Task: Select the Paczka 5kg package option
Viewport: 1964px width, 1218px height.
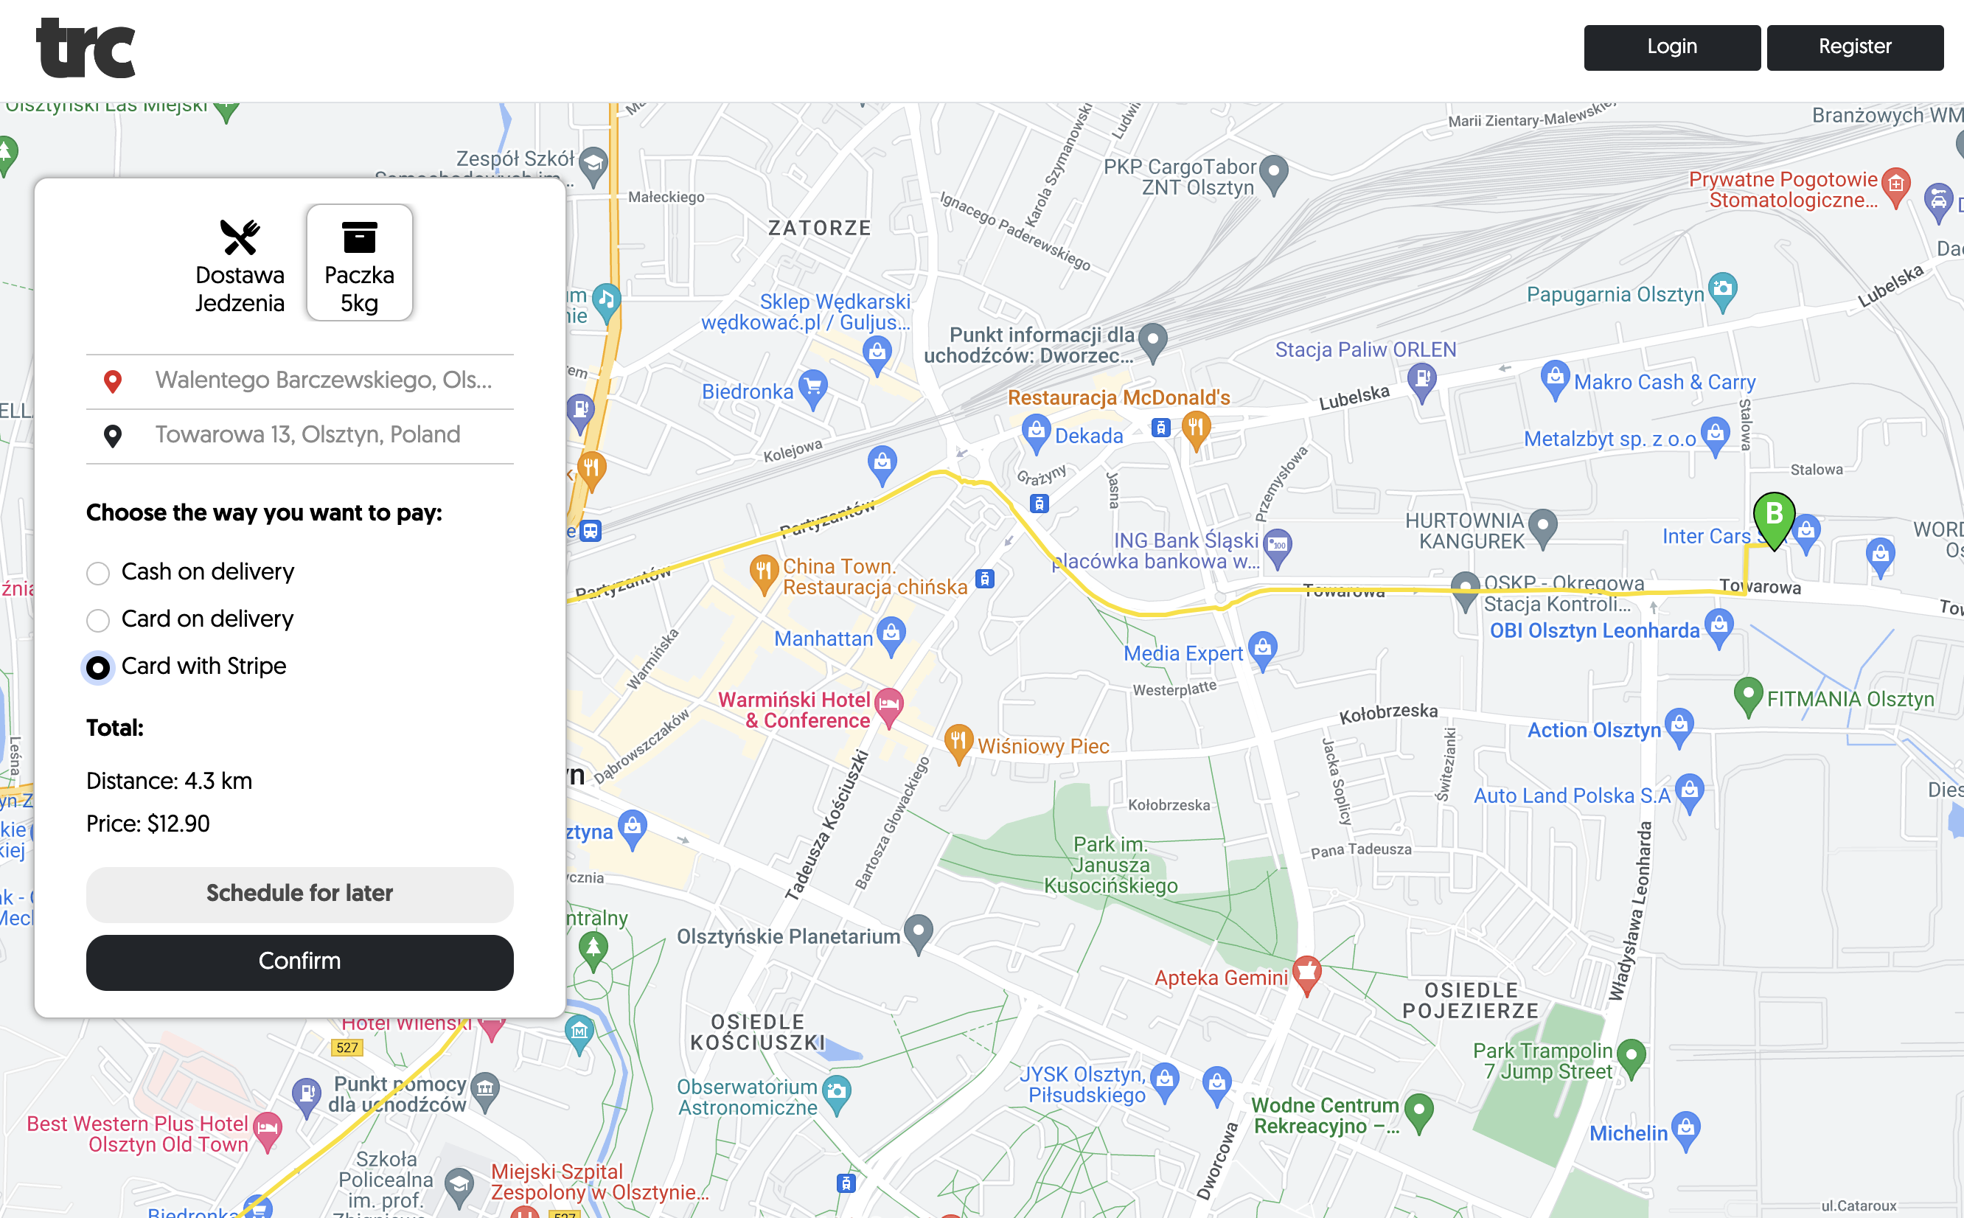Action: pyautogui.click(x=359, y=263)
